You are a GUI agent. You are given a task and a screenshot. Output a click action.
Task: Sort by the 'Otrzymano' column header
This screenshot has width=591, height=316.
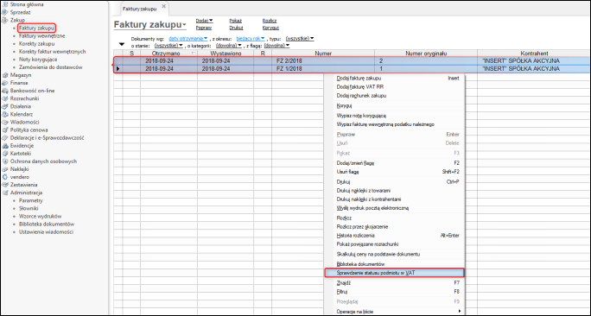pyautogui.click(x=168, y=54)
